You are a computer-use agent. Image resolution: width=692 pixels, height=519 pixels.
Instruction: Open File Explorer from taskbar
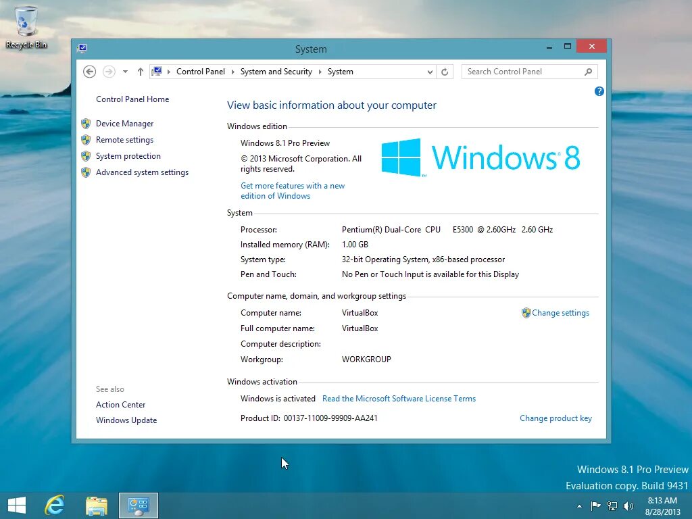pyautogui.click(x=97, y=505)
